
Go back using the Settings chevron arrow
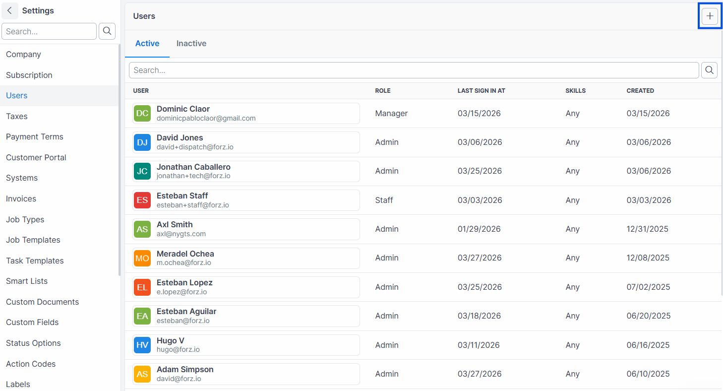tap(10, 10)
